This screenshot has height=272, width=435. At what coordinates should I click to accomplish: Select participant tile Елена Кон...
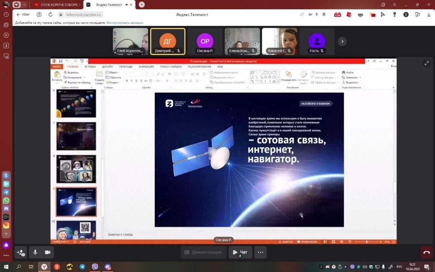click(242, 41)
